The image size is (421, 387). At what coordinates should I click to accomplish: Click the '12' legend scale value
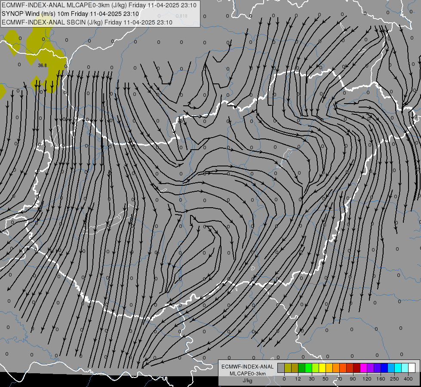click(x=298, y=379)
